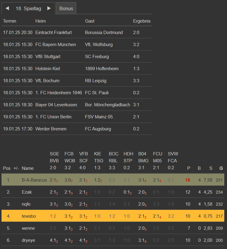The image size is (227, 249).
Task: Click the B bonus column header
Action: pos(199,168)
